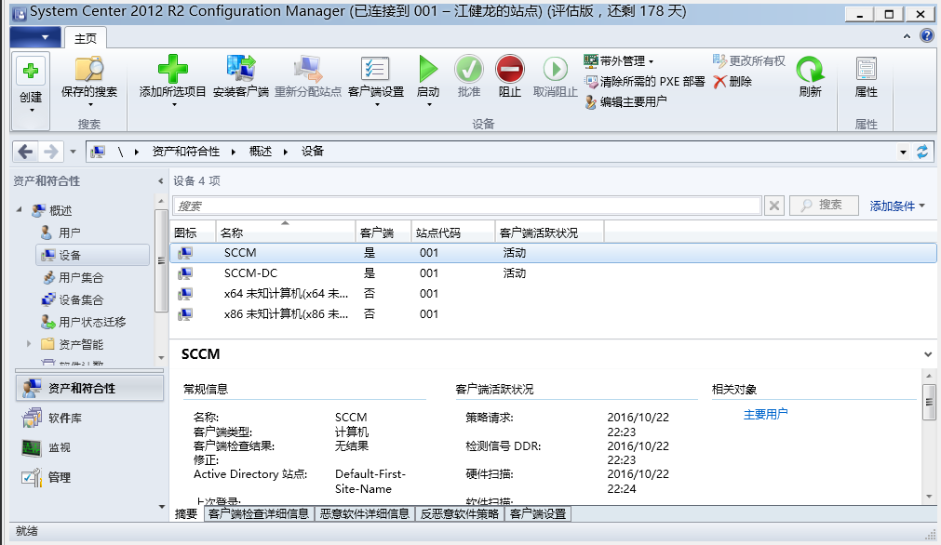941x545 pixels.
Task: Go back with the navigation back arrow
Action: (25, 152)
